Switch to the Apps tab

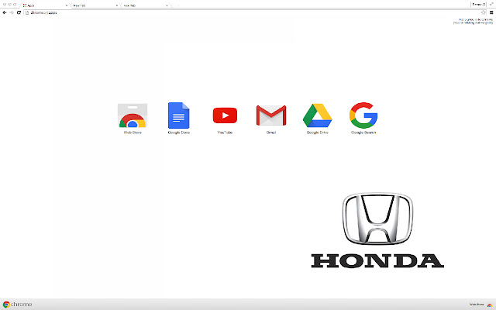(x=45, y=5)
